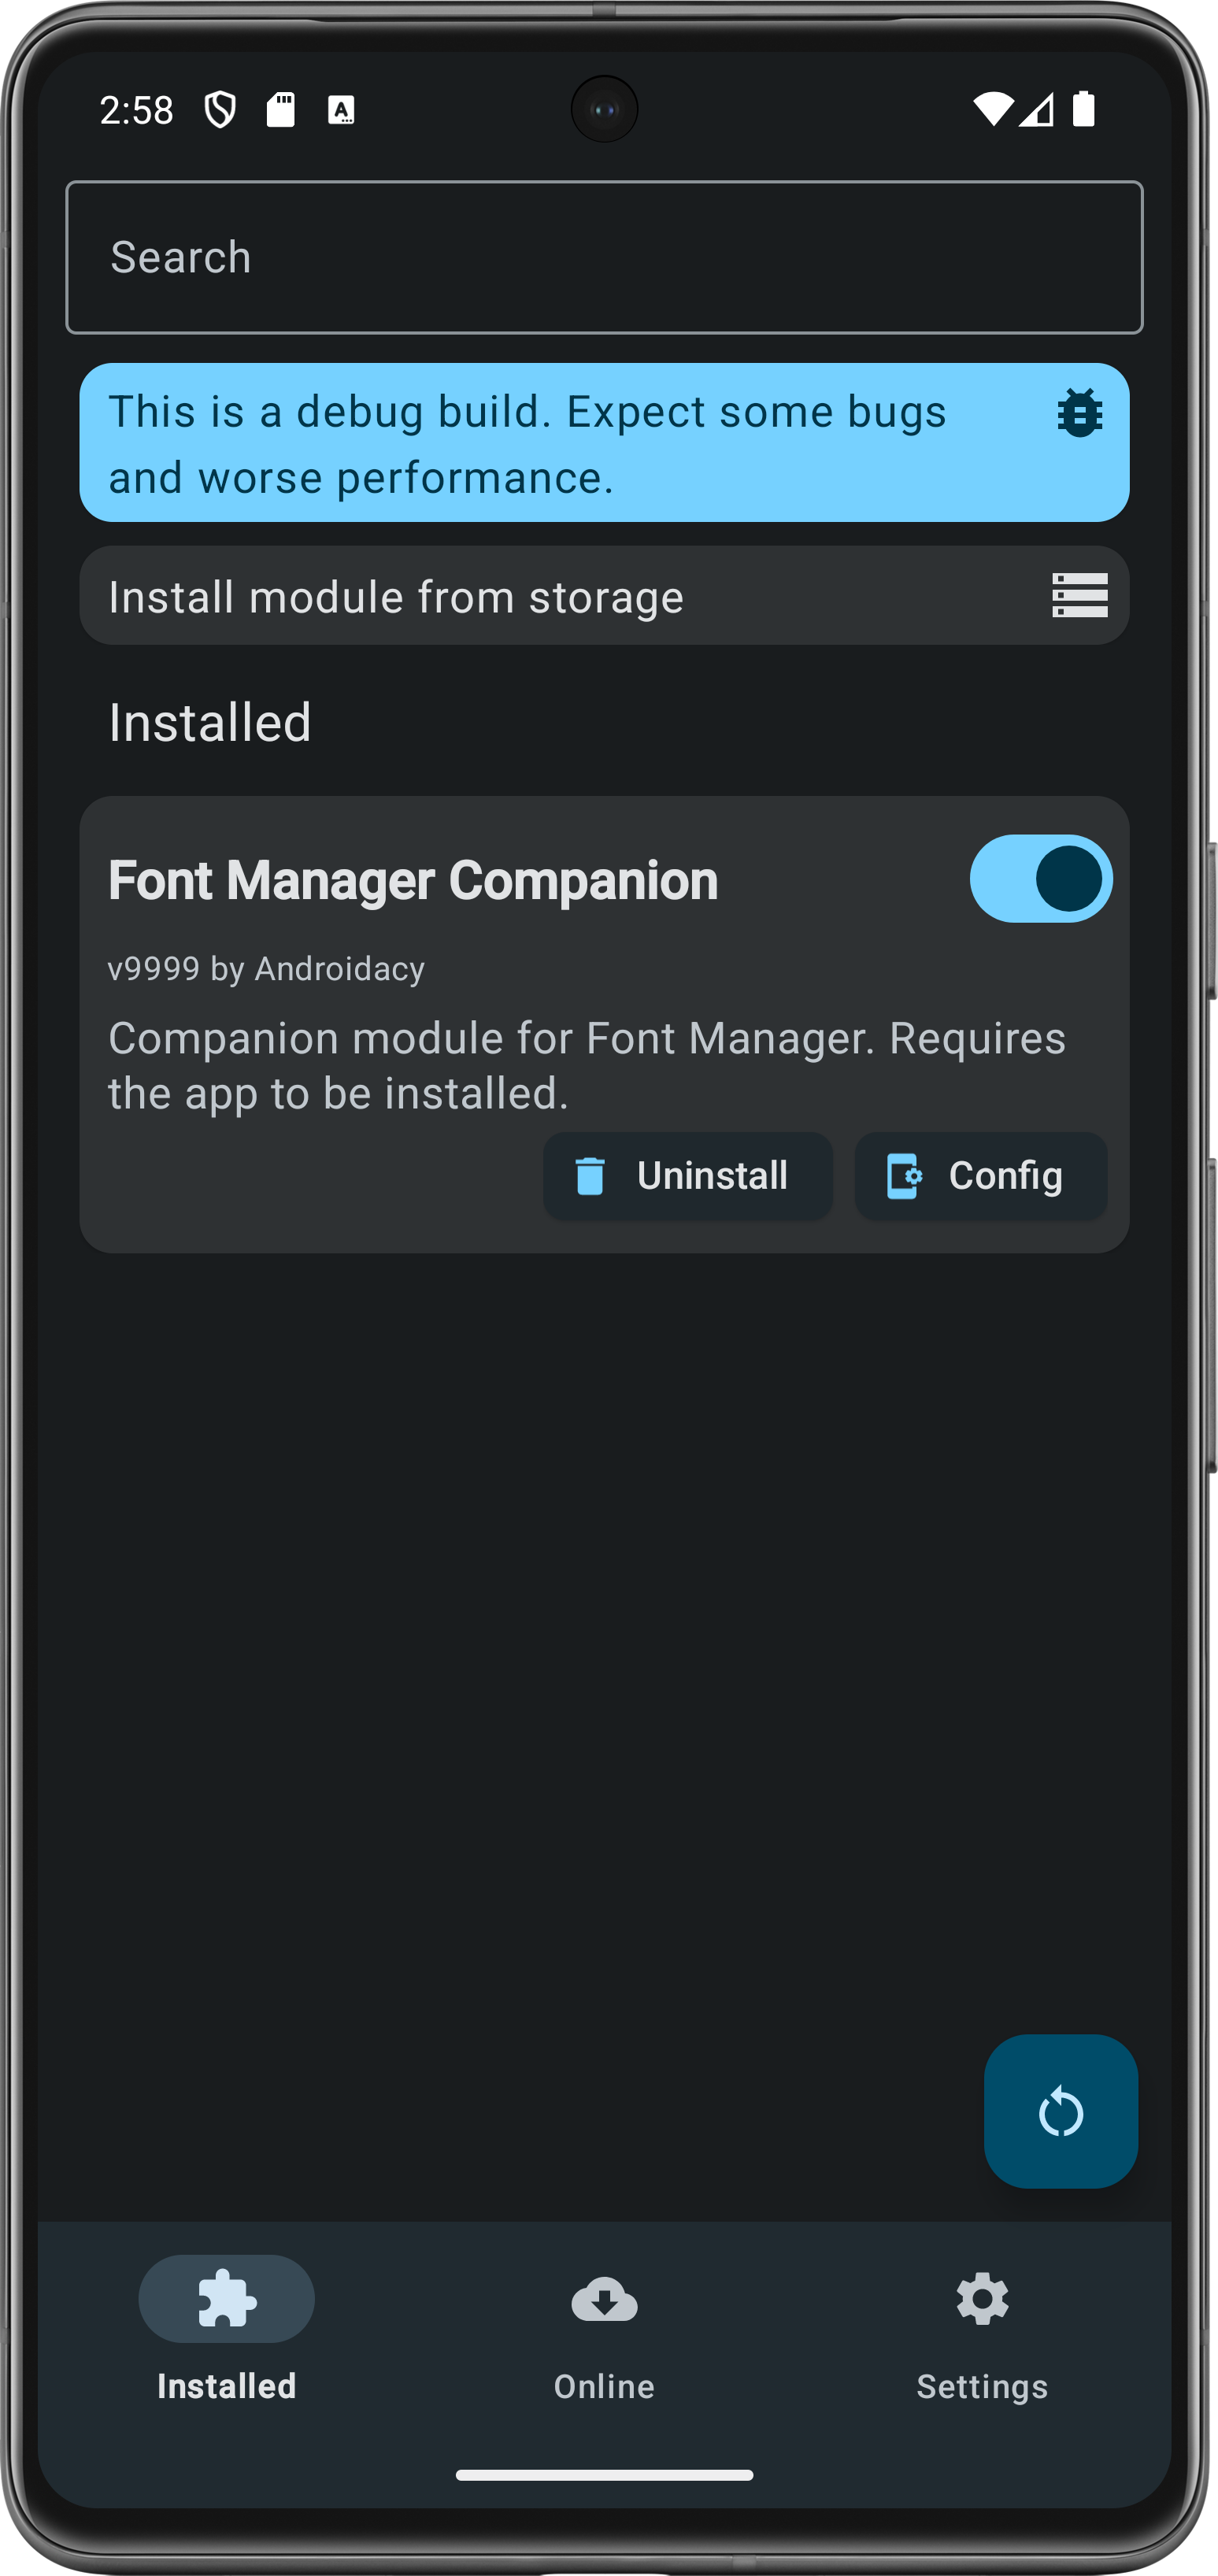
Task: Tap the debug bug icon
Action: [1079, 412]
